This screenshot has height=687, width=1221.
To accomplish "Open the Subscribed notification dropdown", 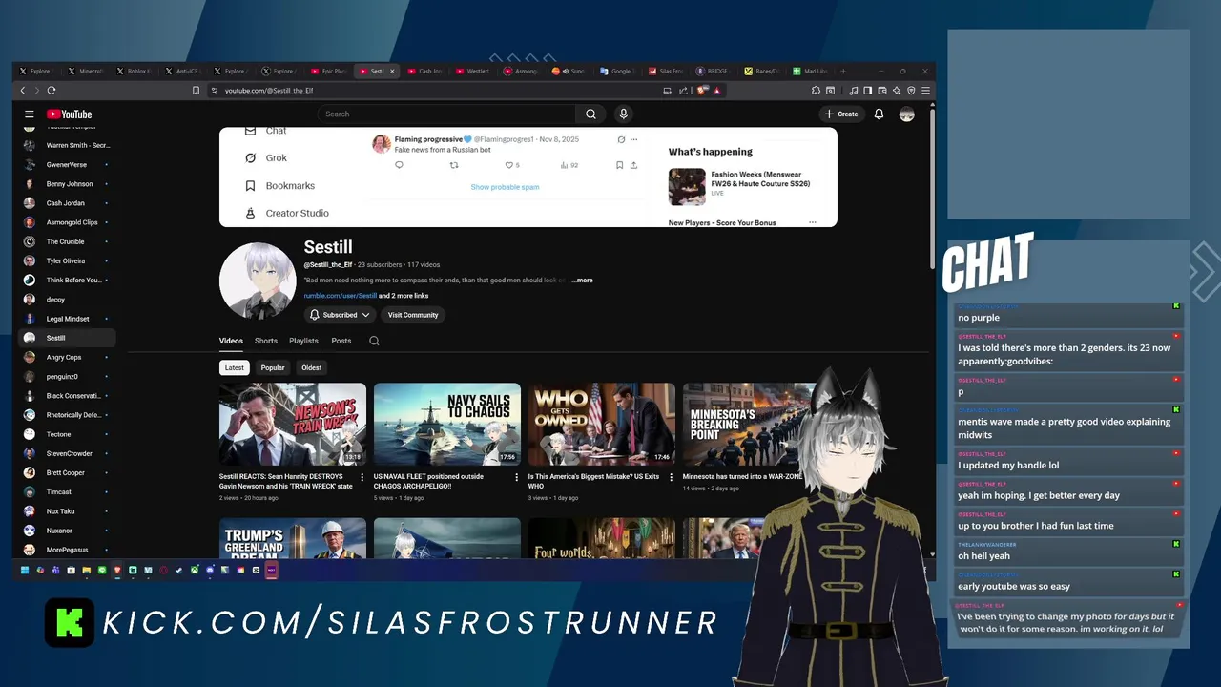I will pyautogui.click(x=340, y=315).
